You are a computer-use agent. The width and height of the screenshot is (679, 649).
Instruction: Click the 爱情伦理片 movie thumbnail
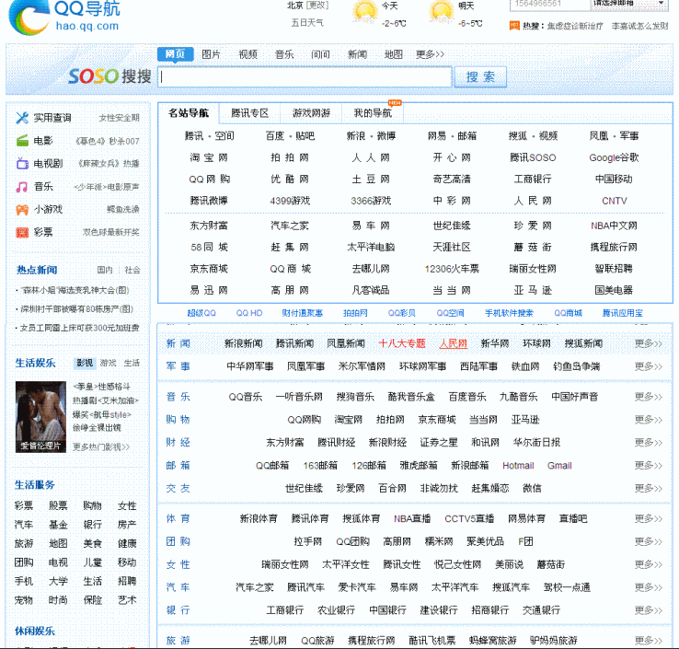(x=40, y=417)
